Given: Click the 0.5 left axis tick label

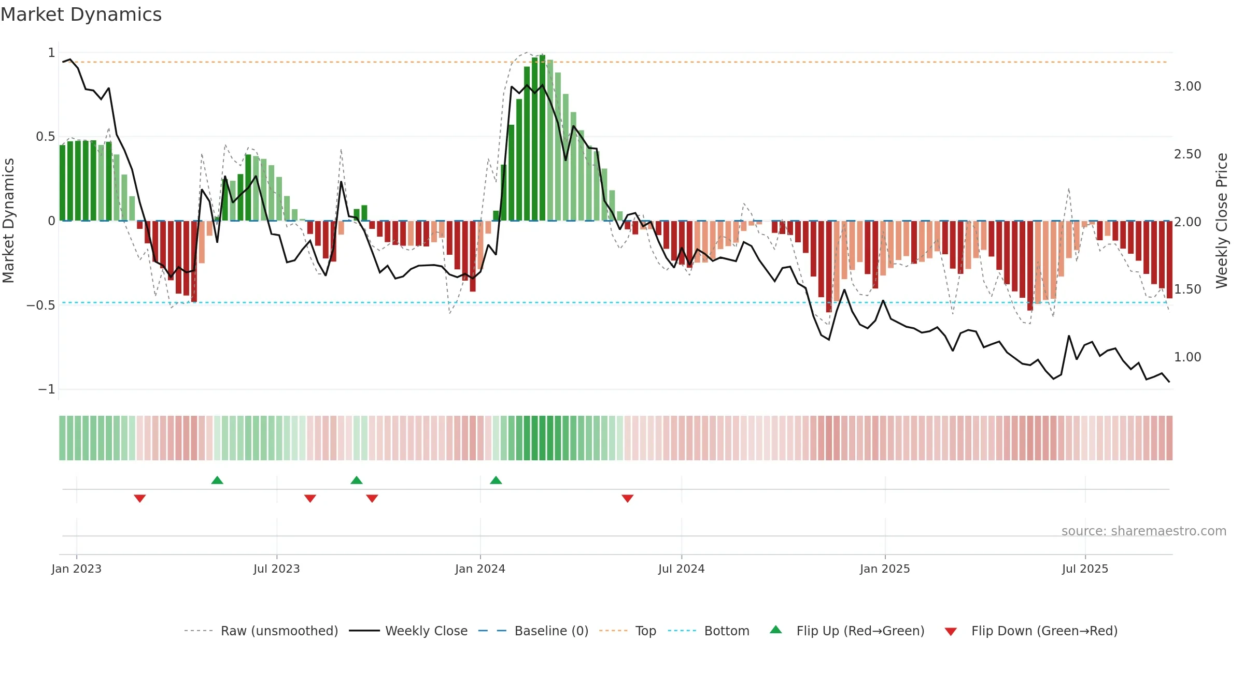Looking at the screenshot, I should point(46,136).
